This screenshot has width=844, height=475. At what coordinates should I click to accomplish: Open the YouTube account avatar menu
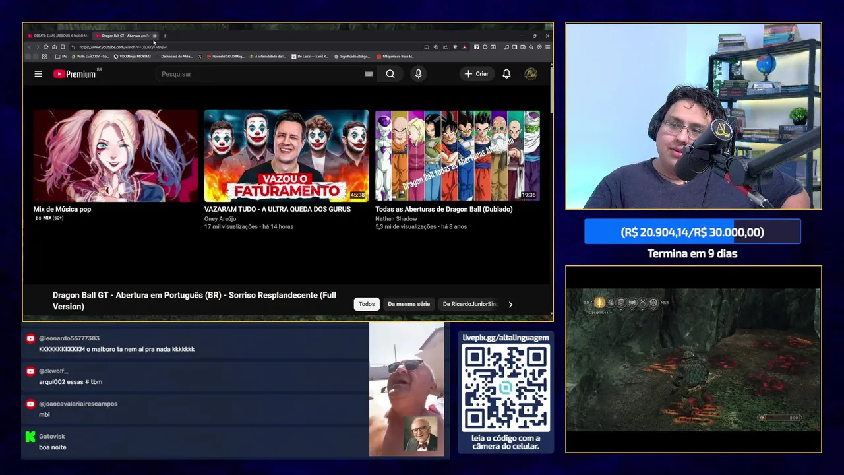(530, 74)
